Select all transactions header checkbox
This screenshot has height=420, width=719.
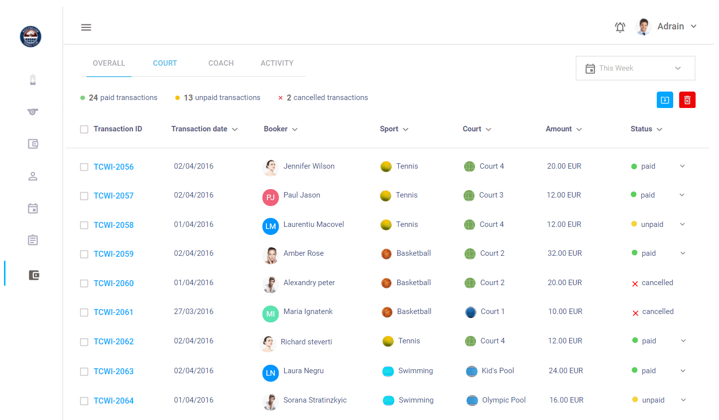[x=84, y=129]
